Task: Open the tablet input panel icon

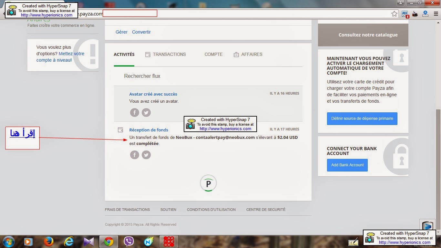Action: [354, 242]
